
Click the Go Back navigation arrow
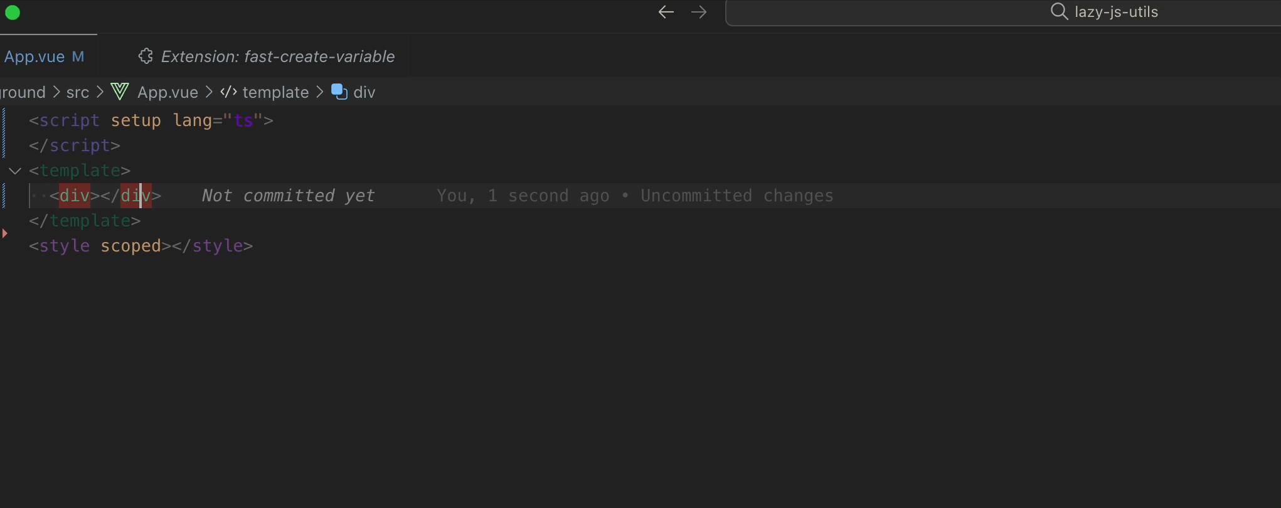pyautogui.click(x=666, y=12)
